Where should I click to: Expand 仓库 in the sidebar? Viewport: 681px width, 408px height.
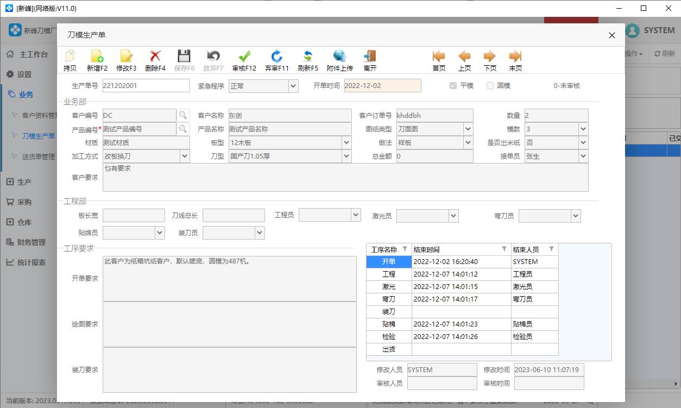click(20, 222)
